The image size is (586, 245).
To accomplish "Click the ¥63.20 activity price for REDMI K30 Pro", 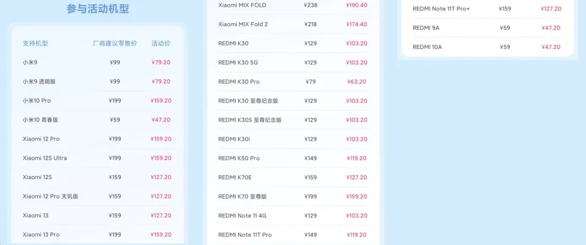I will pyautogui.click(x=356, y=82).
